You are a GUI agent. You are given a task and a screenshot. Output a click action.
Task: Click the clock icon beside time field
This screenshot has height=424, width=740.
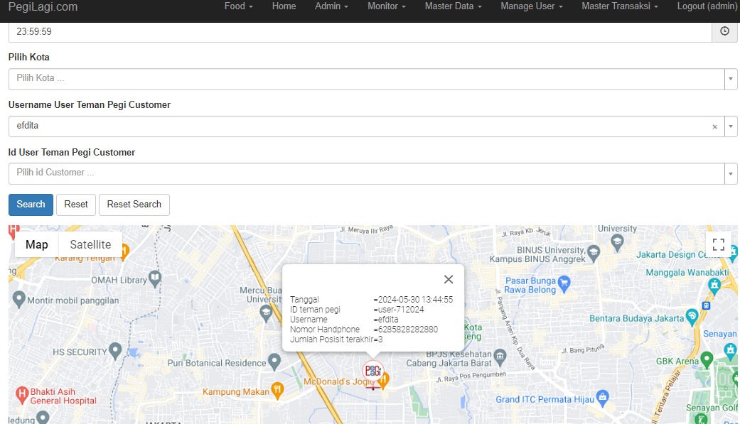(x=724, y=31)
